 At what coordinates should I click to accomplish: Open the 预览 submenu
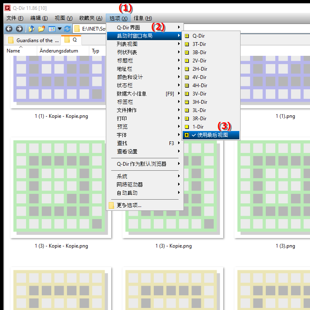click(x=145, y=127)
